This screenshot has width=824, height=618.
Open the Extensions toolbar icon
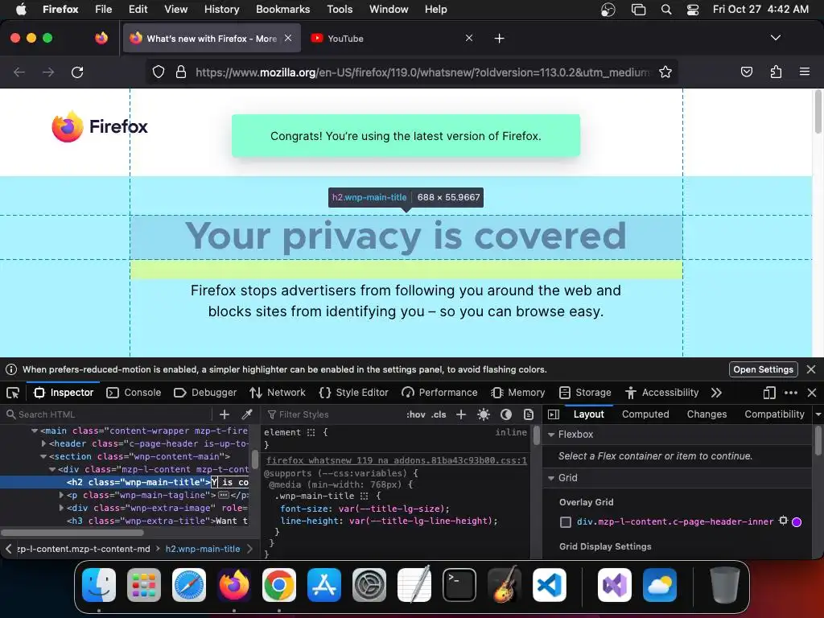pyautogui.click(x=776, y=72)
